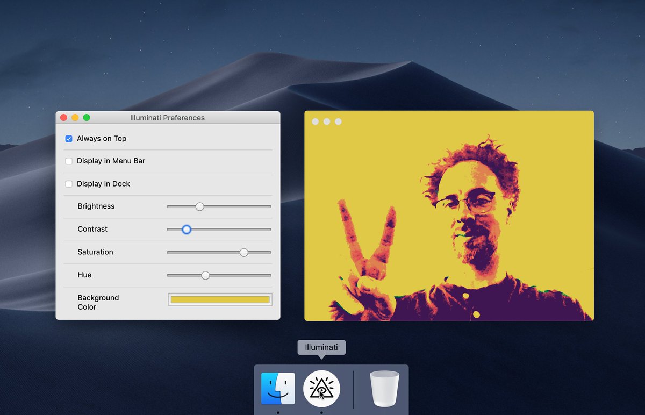Click the Saturation label
This screenshot has width=645, height=415.
click(x=95, y=252)
